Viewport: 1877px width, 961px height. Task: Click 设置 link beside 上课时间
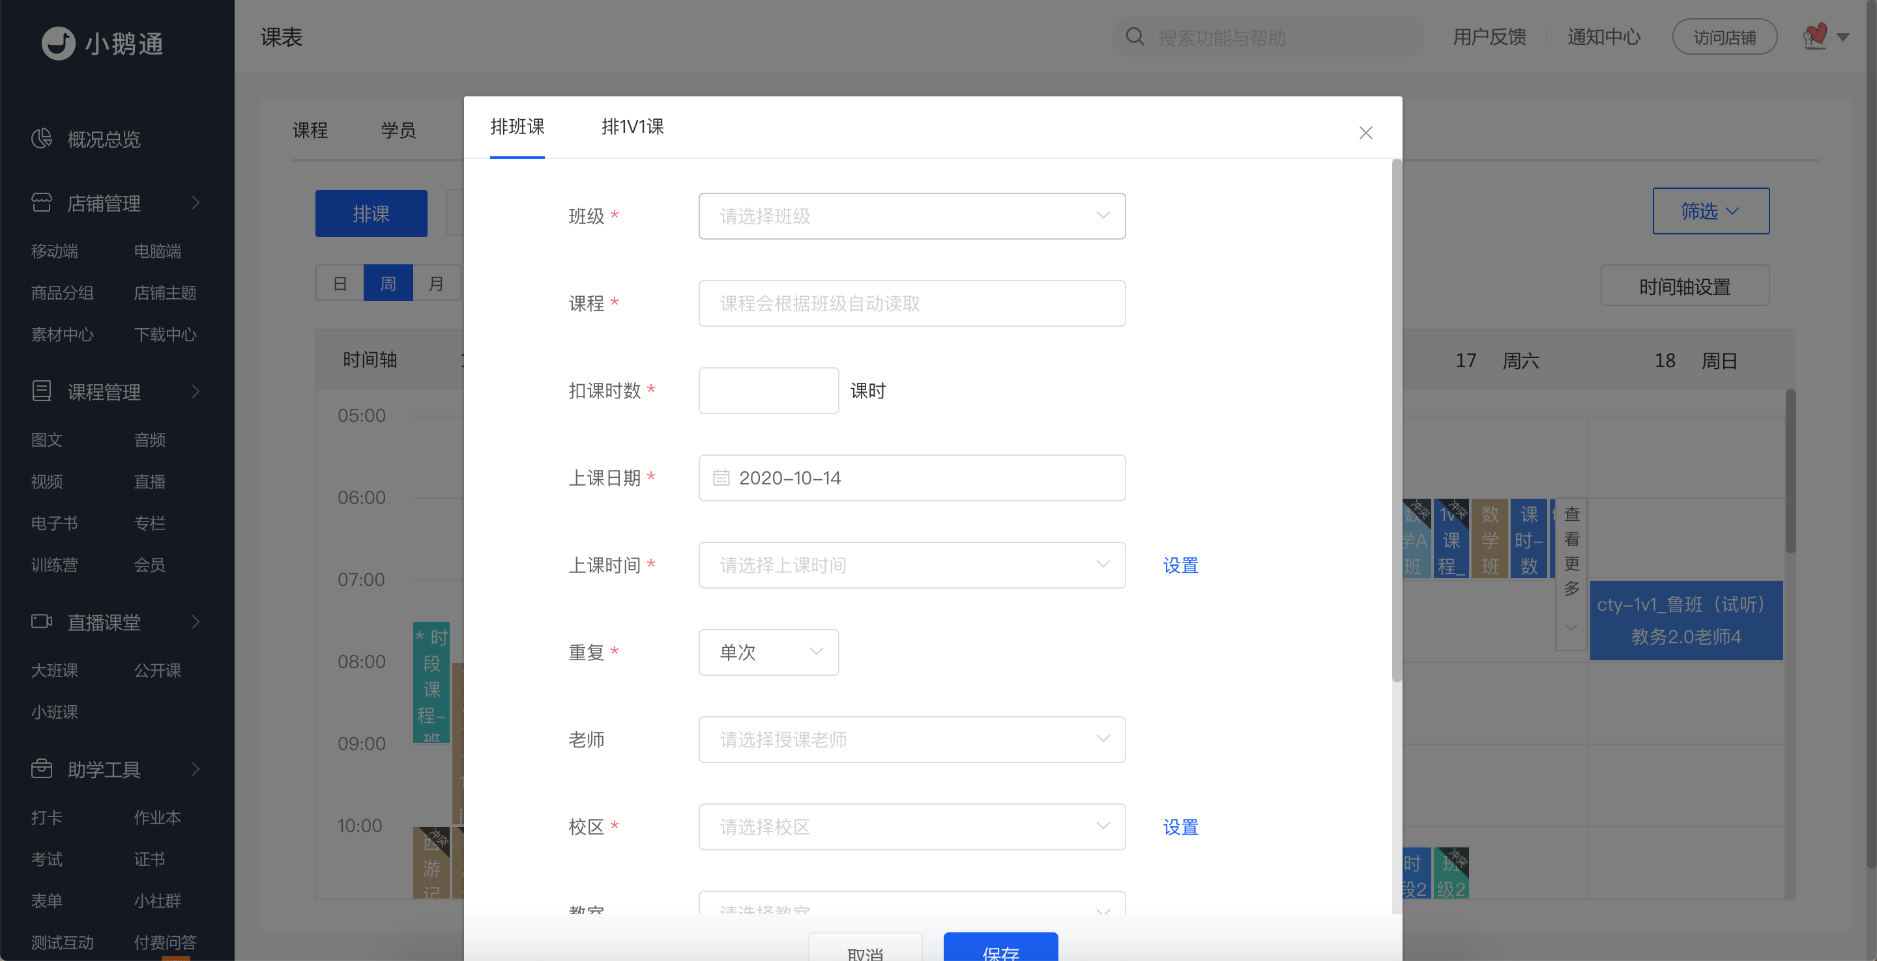coord(1180,565)
